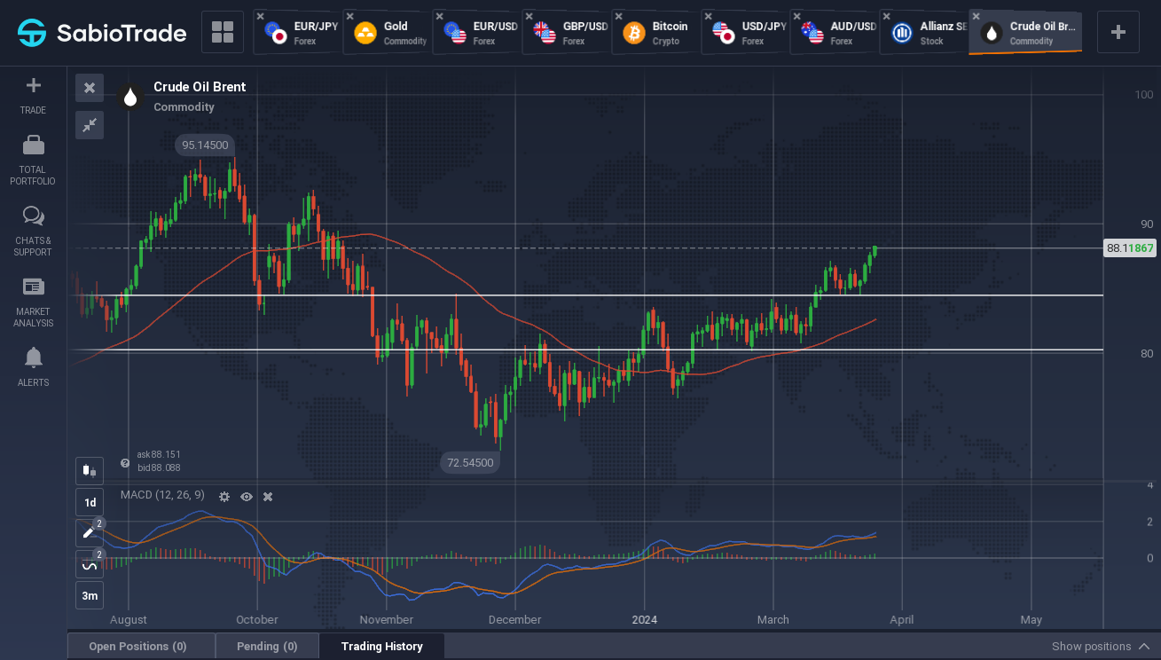
Task: Select the Trading History tab
Action: click(381, 646)
